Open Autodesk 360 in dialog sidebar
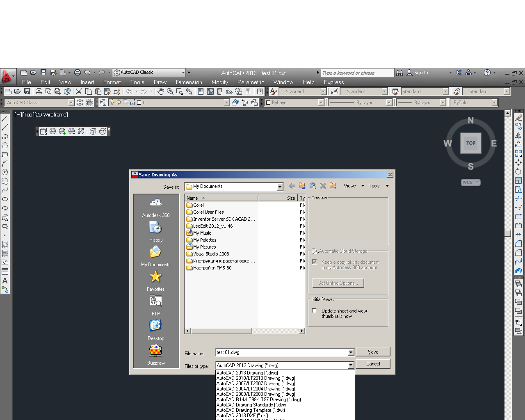Image resolution: width=525 pixels, height=420 pixels. [156, 208]
